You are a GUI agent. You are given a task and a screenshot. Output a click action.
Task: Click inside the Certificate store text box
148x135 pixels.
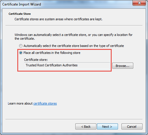[67, 65]
